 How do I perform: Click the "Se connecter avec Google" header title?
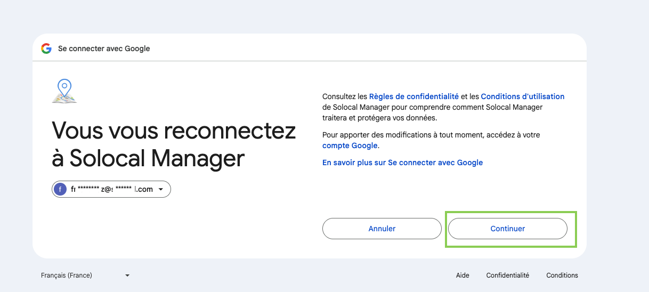[x=104, y=48]
